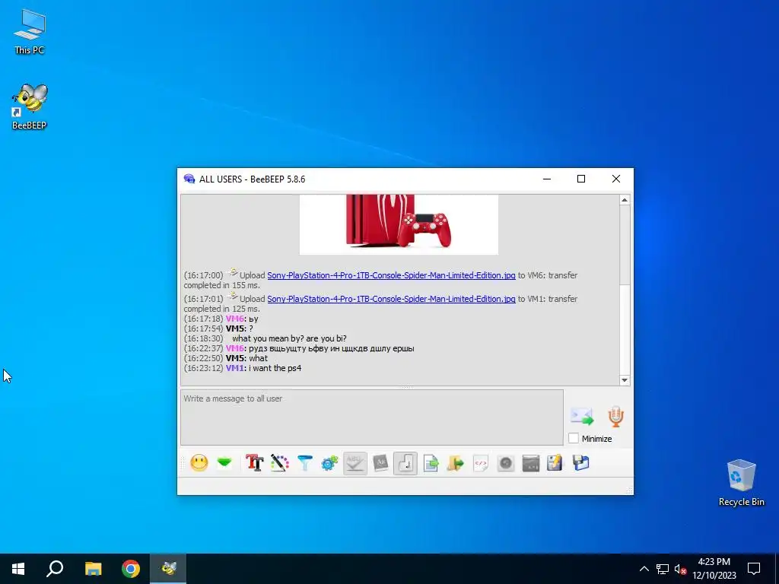Click the BeeBEEP taskbar button
This screenshot has width=779, height=584.
[x=168, y=569]
